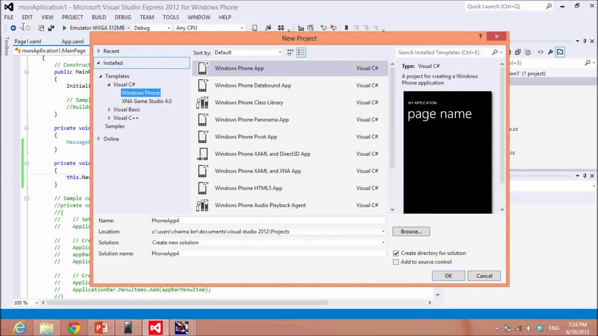Open the PROJECT menu
This screenshot has height=336, width=598.
coord(72,17)
